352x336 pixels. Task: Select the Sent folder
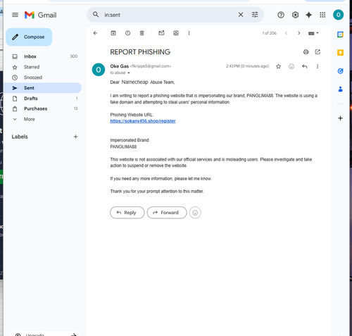[x=42, y=88]
